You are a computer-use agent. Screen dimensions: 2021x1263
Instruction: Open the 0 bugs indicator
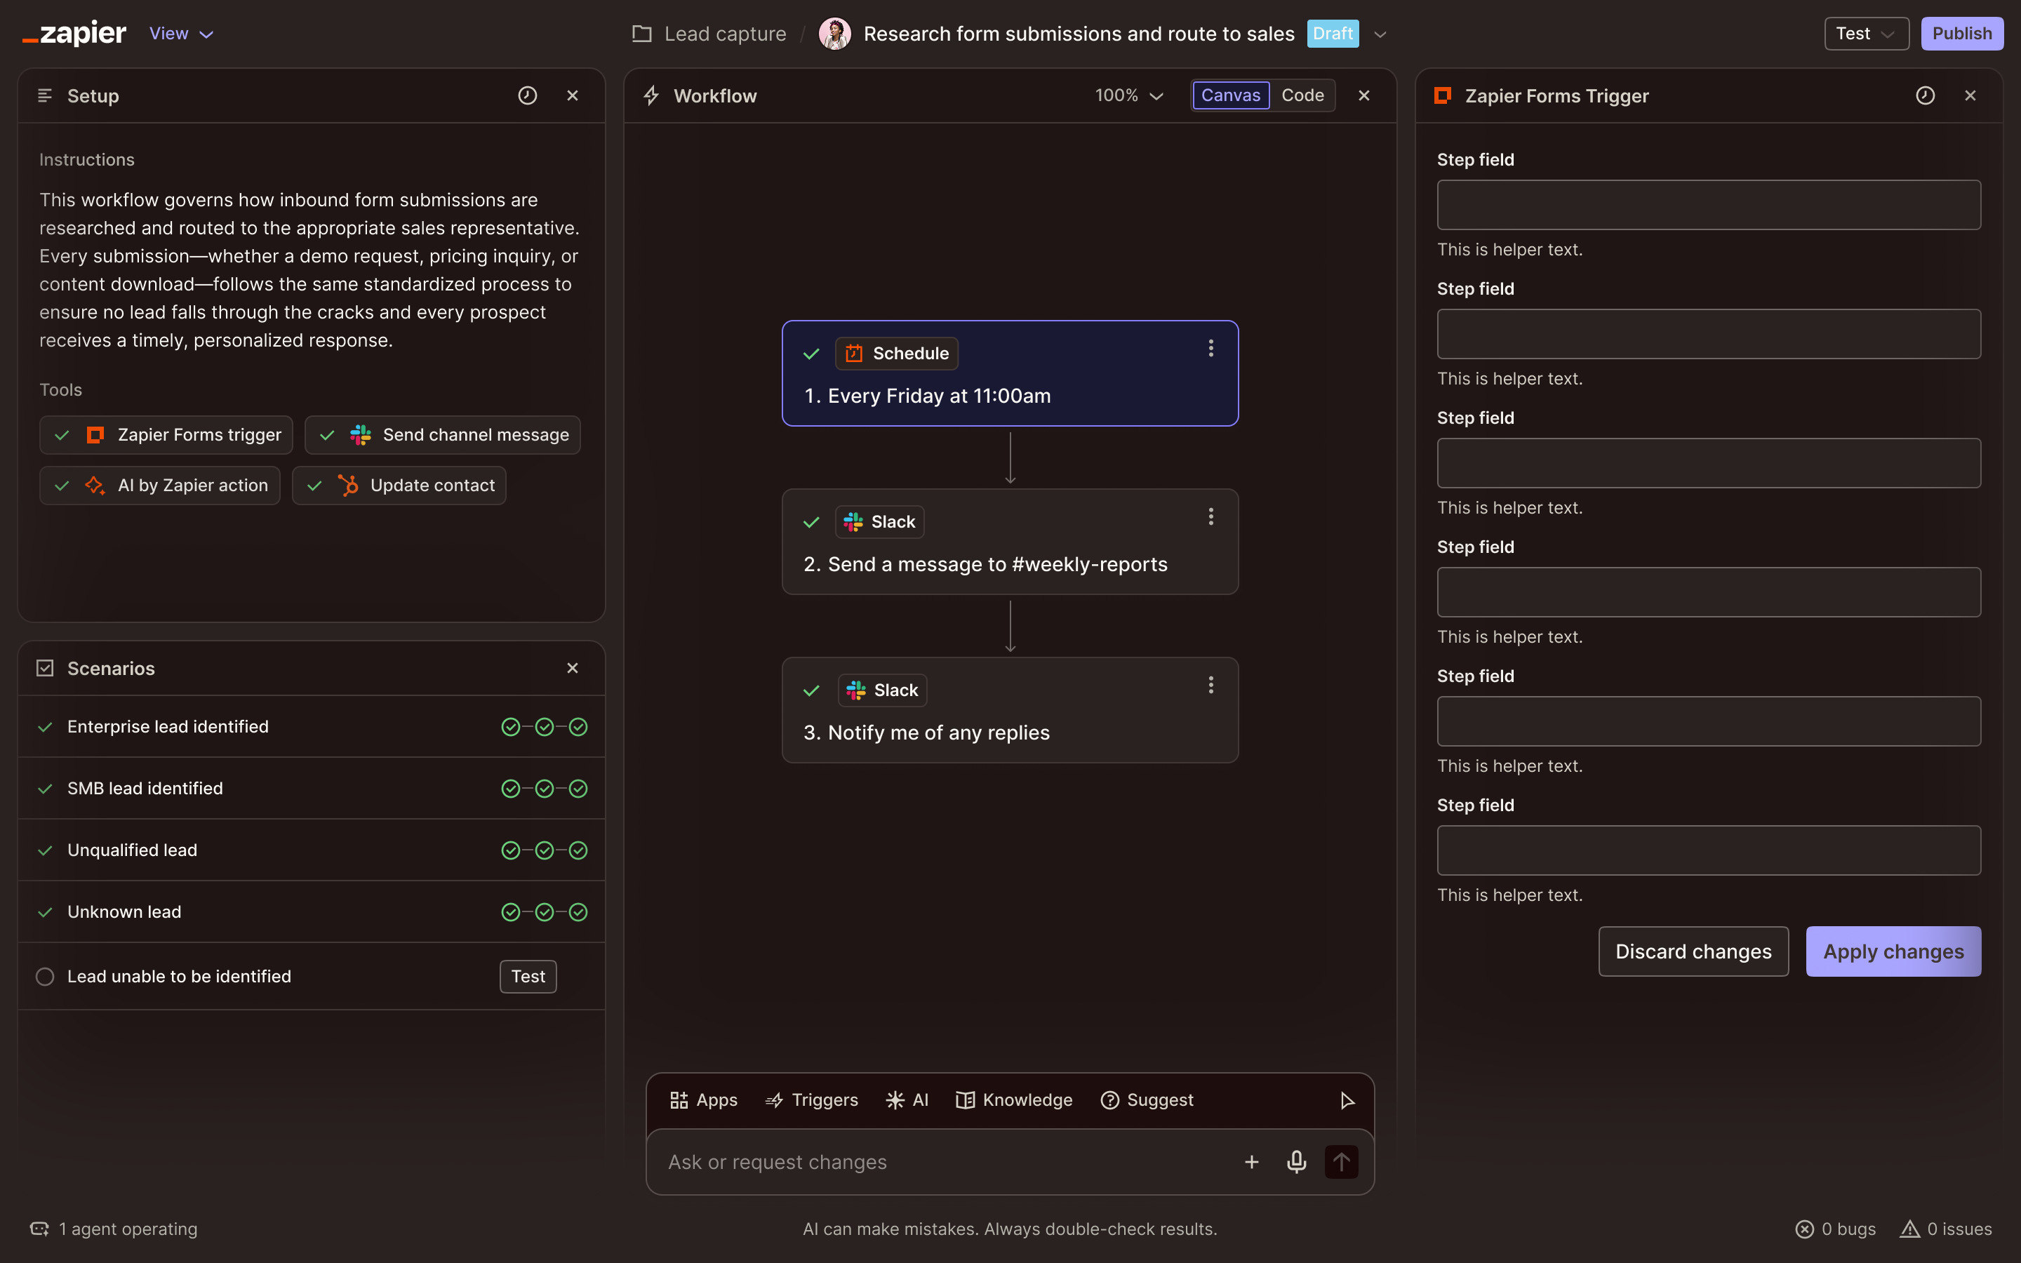tap(1835, 1229)
